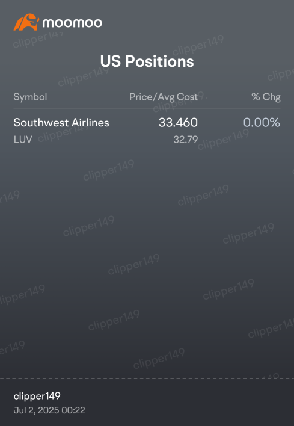Select the US Positions heading
The image size is (294, 426).
click(x=147, y=61)
